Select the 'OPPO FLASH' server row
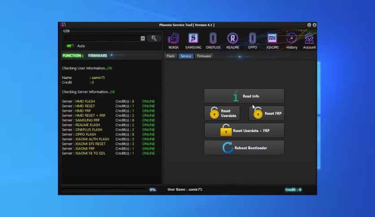This screenshot has height=217, width=375. 109,135
